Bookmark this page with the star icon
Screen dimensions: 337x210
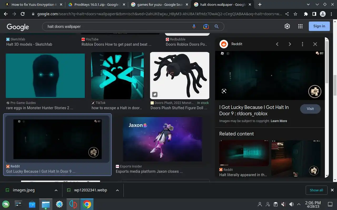[x=295, y=14]
